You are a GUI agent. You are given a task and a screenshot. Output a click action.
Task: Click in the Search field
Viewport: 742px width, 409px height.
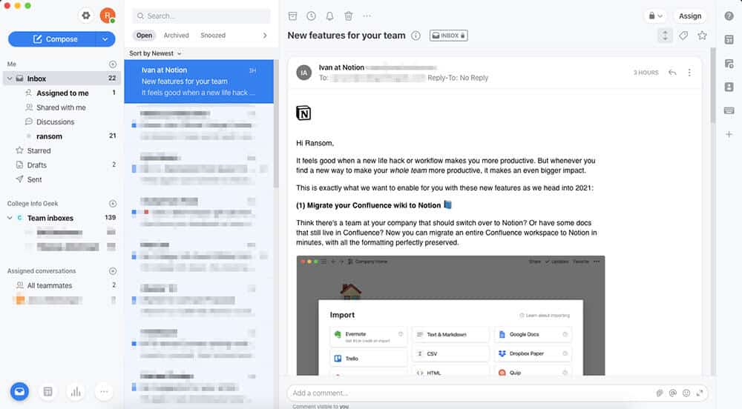(x=201, y=16)
